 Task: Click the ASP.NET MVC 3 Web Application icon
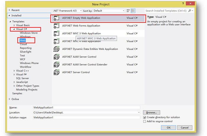pyautogui.click(x=56, y=34)
